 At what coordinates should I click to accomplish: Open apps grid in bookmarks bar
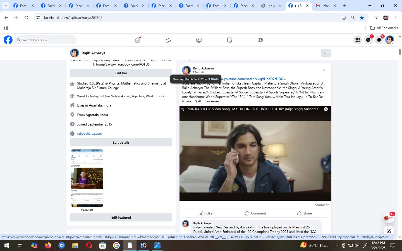(x=6, y=28)
